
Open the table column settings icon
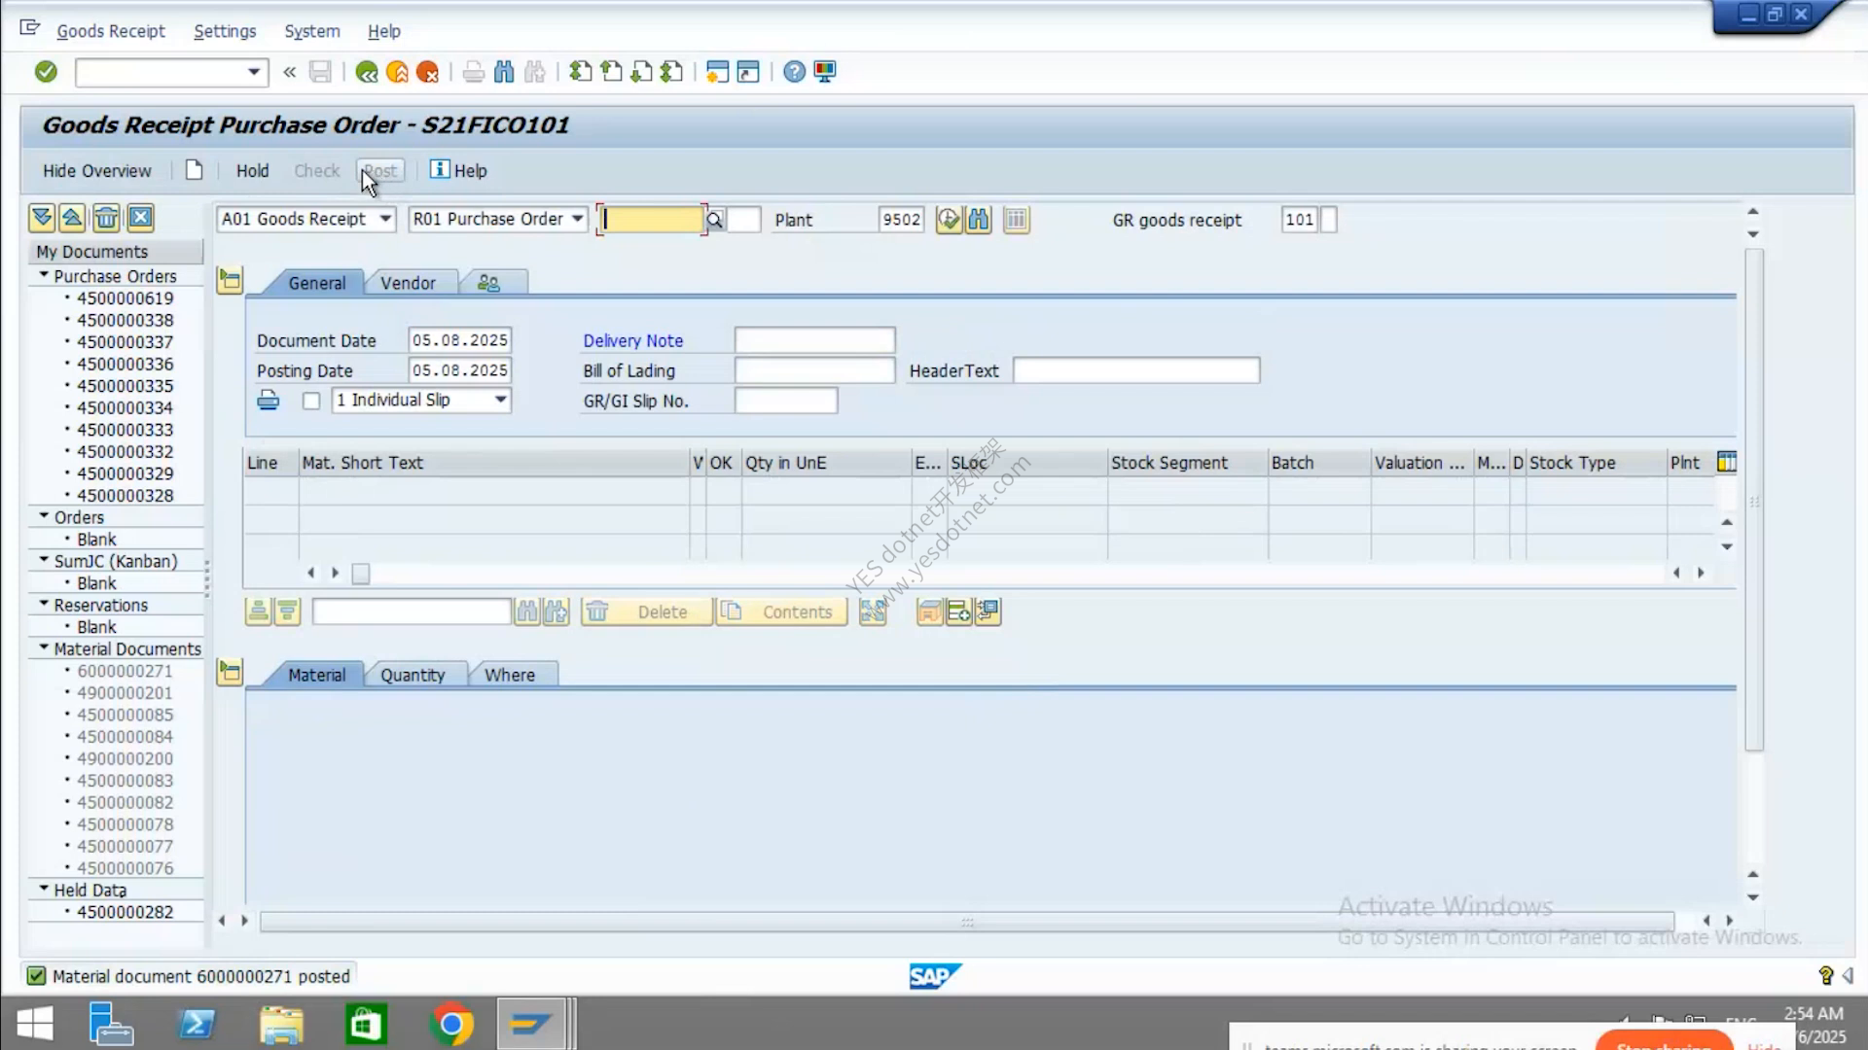(1727, 463)
